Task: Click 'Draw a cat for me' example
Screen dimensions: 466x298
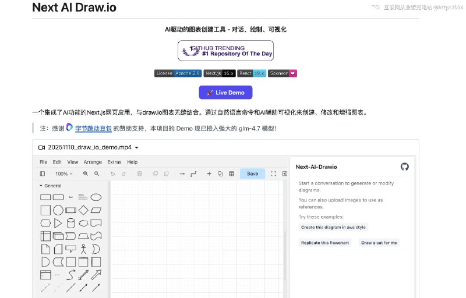Action: tap(379, 243)
